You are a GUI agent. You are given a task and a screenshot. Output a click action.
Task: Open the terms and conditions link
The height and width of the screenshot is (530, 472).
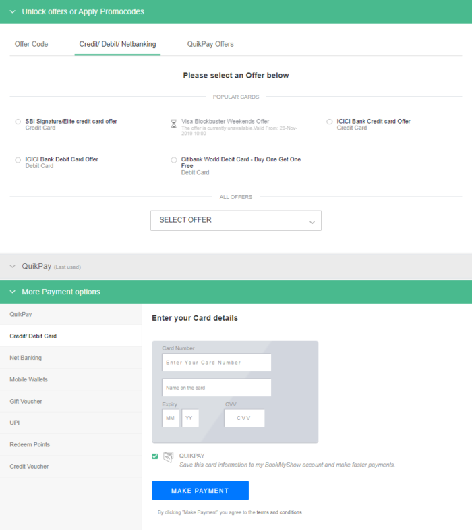tap(279, 512)
